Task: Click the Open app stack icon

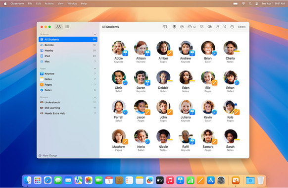Action: tap(174, 27)
